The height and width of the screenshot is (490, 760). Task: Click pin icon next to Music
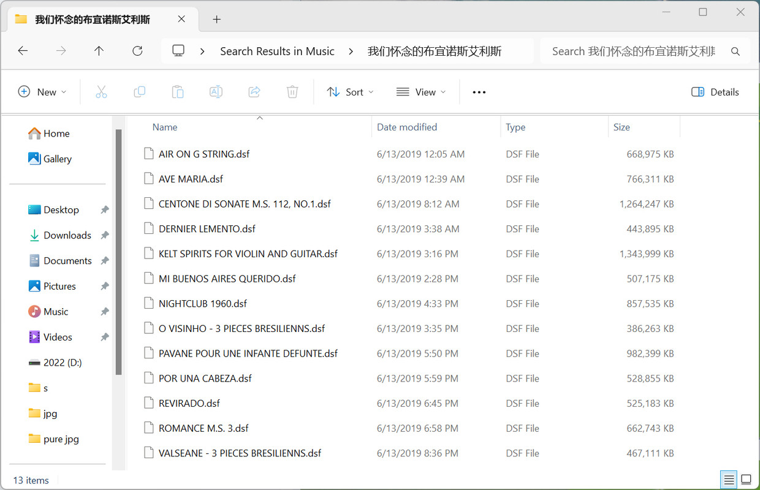105,312
